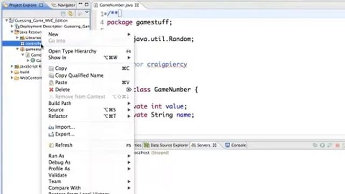Select the Project Explorer tab

[23, 5]
